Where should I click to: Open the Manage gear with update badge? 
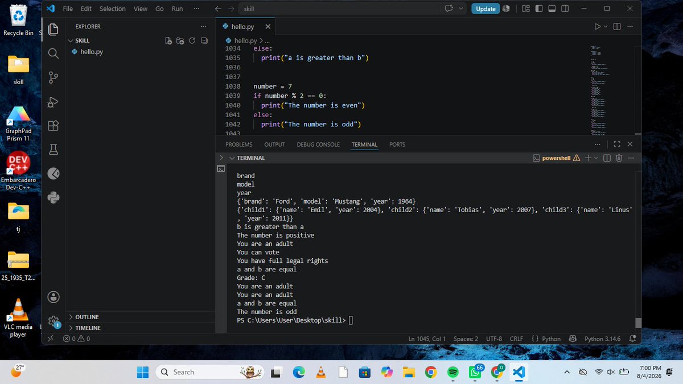[54, 321]
